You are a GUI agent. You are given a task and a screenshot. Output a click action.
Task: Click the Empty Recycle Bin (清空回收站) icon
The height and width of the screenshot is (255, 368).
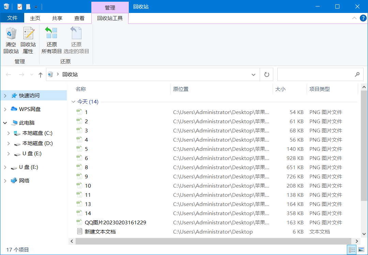pyautogui.click(x=11, y=34)
